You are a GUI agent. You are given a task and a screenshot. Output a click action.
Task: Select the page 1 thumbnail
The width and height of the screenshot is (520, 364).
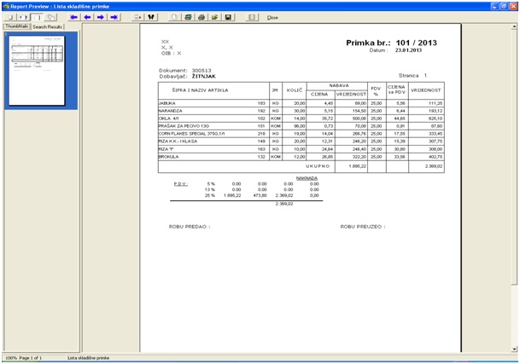tap(37, 71)
